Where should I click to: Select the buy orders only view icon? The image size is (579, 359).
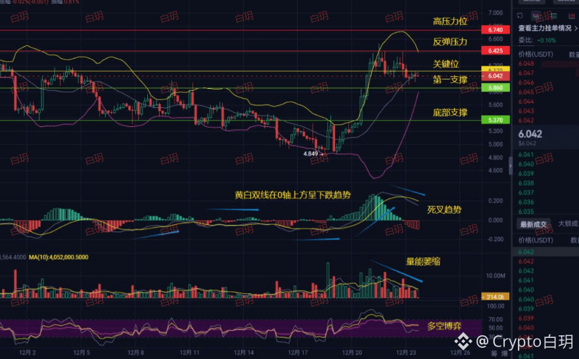point(554,16)
